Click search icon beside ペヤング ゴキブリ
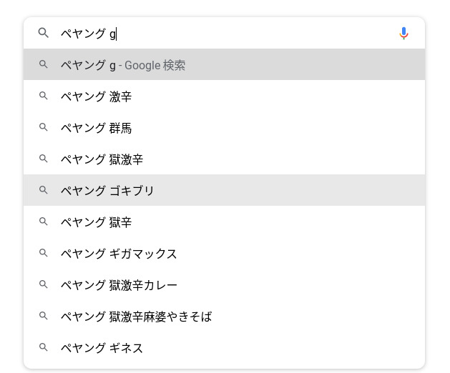The image size is (450, 373). pos(44,190)
